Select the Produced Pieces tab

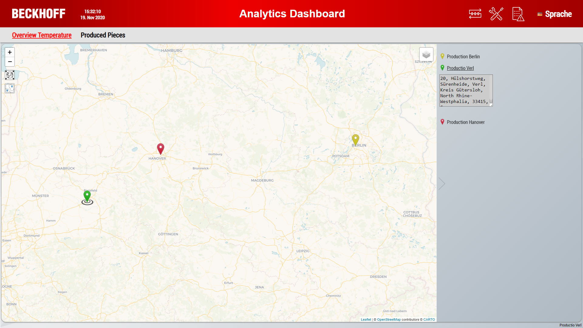103,35
